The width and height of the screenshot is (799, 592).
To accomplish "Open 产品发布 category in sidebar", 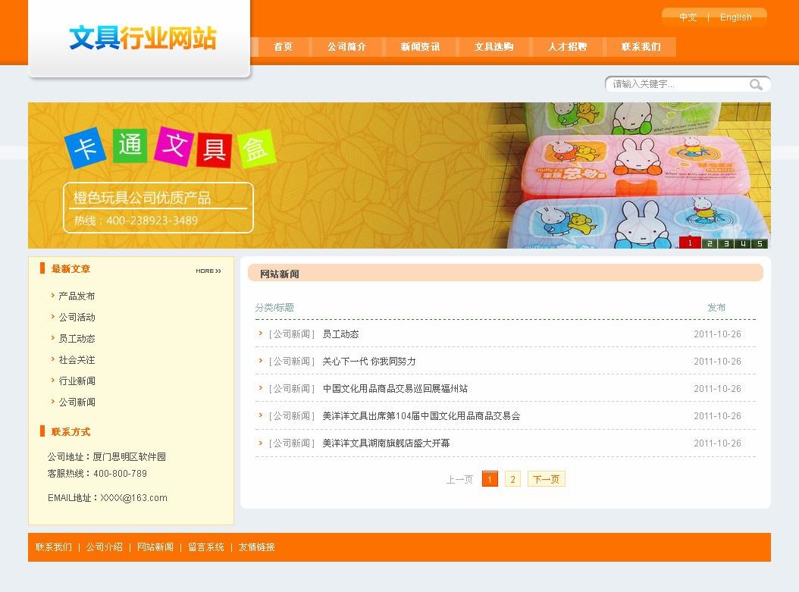I will click(77, 296).
